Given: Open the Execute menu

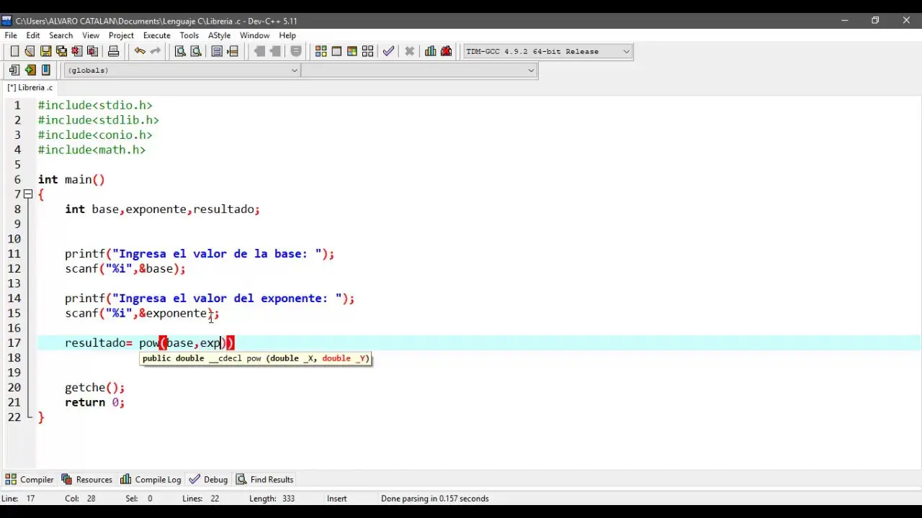Looking at the screenshot, I should 156,35.
